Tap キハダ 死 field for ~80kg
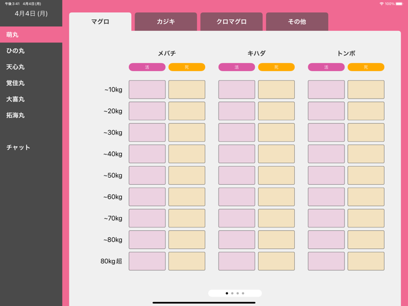Image resolution: width=408 pixels, height=306 pixels. click(x=276, y=240)
